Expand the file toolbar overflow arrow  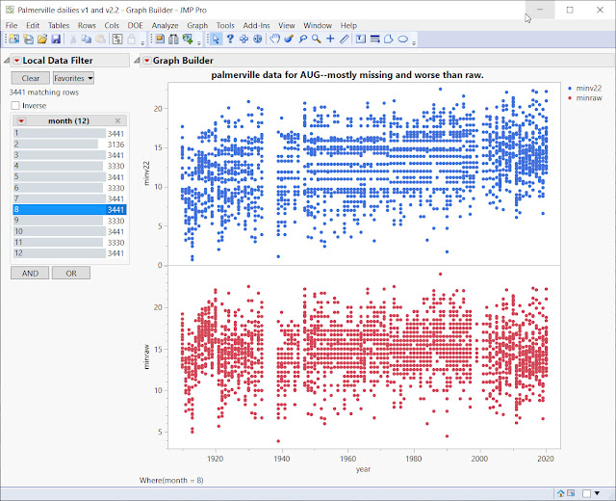142,42
